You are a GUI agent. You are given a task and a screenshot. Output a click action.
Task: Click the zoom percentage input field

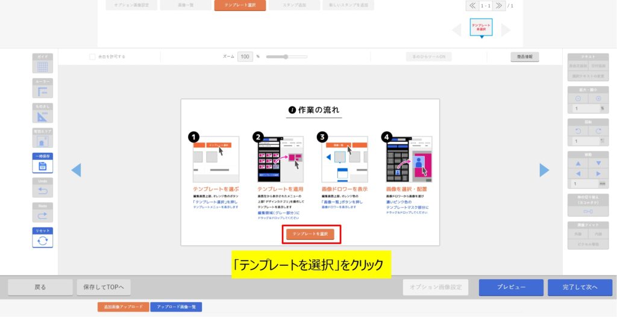pyautogui.click(x=245, y=57)
